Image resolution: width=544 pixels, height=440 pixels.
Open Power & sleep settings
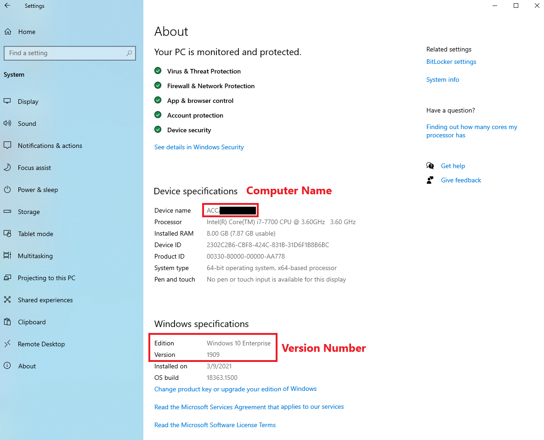point(38,190)
